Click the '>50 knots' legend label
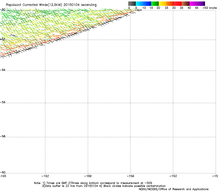The height and width of the screenshot is (191, 218). [209, 8]
